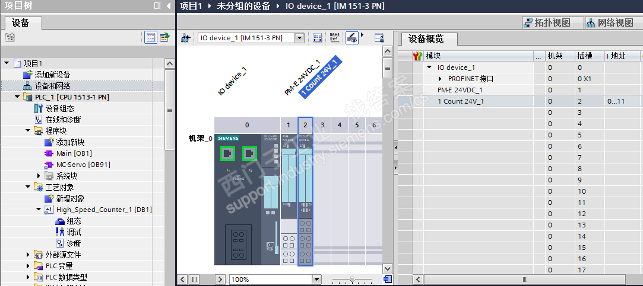Click the assign device name icon
Image resolution: width=643 pixels, height=286 pixels.
[x=335, y=38]
